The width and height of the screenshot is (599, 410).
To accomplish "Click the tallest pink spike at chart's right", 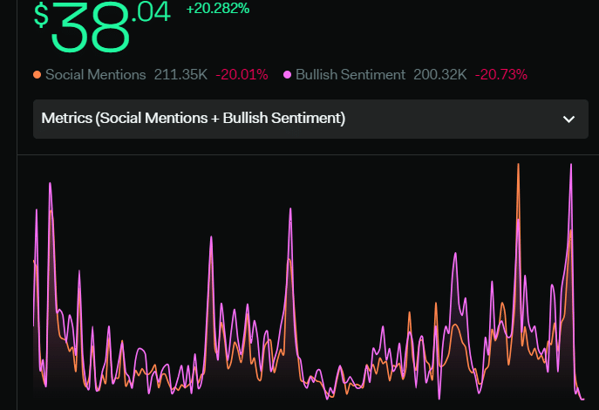I will pos(571,167).
